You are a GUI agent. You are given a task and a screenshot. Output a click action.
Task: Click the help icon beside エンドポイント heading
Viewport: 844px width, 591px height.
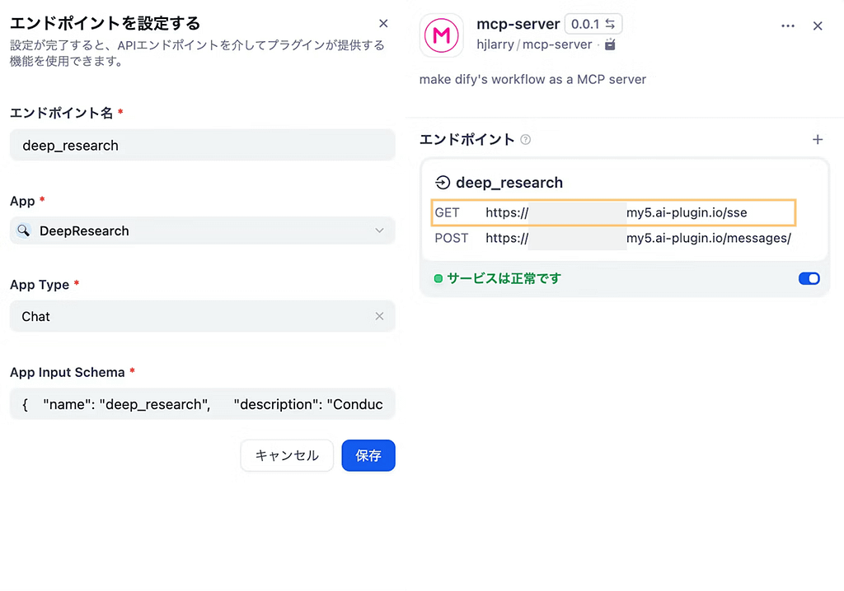click(x=526, y=140)
